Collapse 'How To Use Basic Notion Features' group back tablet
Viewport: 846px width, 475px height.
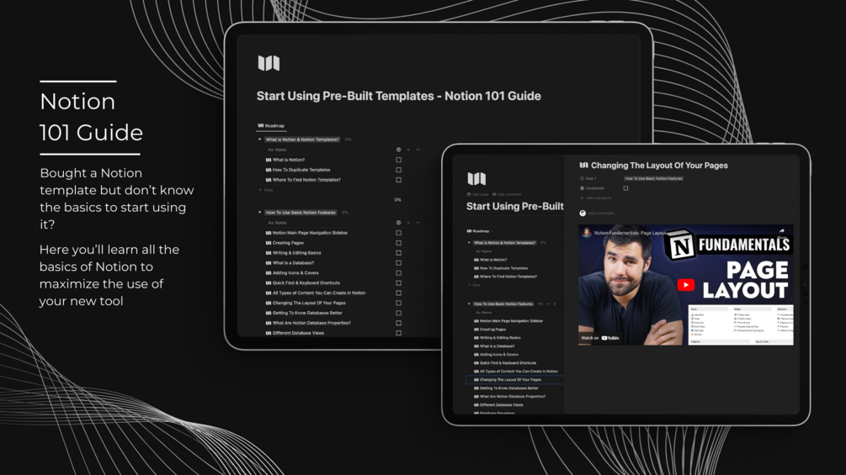click(x=259, y=213)
